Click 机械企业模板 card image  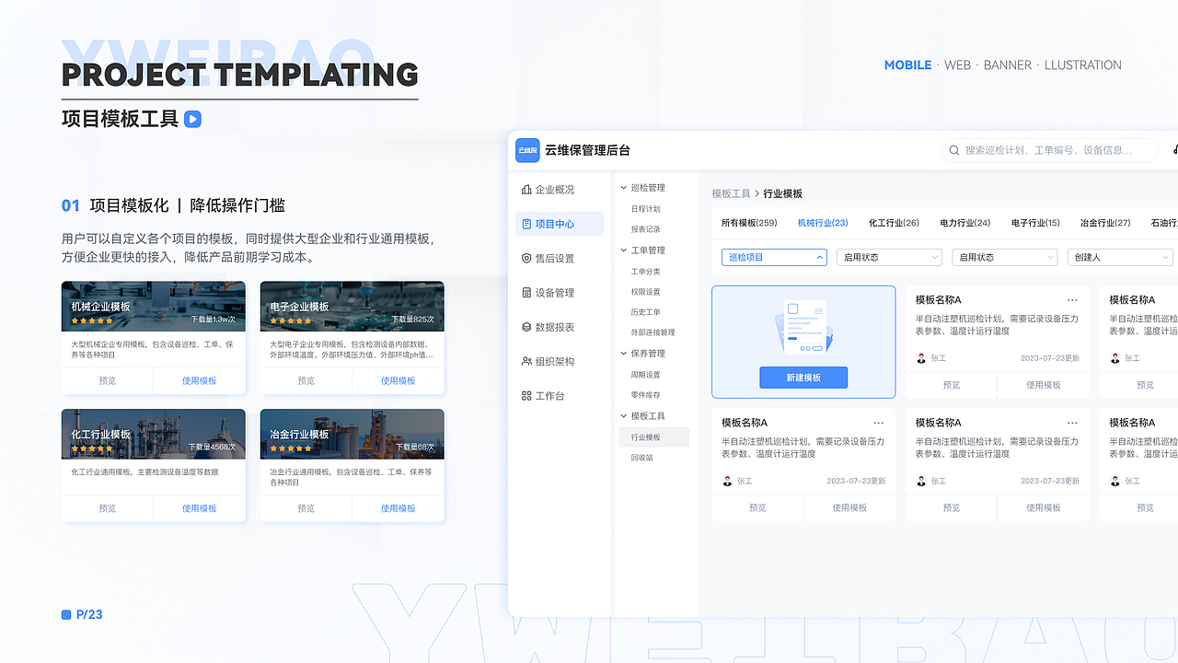pos(154,307)
